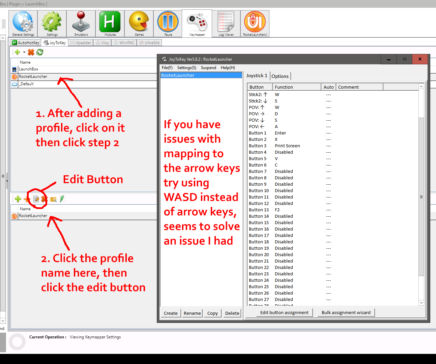Select the _Default profile in upper list
Screen dimensions: 436x364
click(27, 84)
